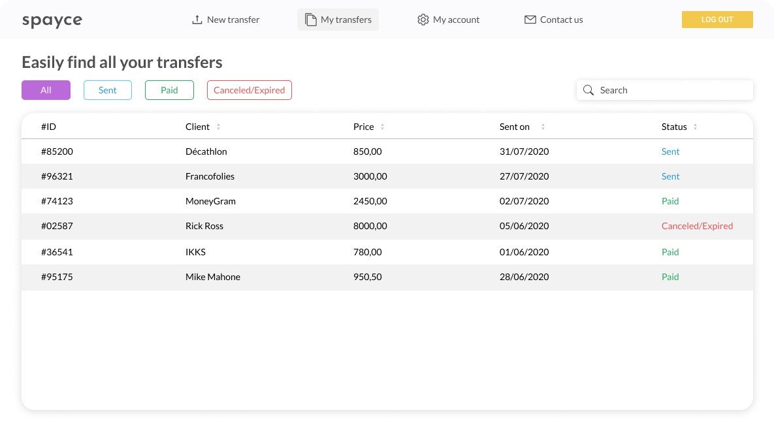The image size is (774, 427).
Task: Click the documents icon beside My transfers
Action: (x=310, y=20)
